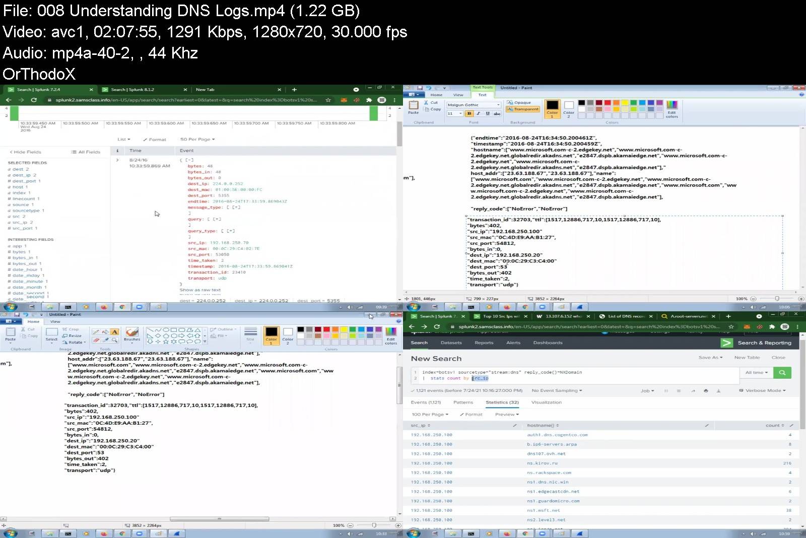Click New Table button
806x538 pixels.
click(747, 357)
